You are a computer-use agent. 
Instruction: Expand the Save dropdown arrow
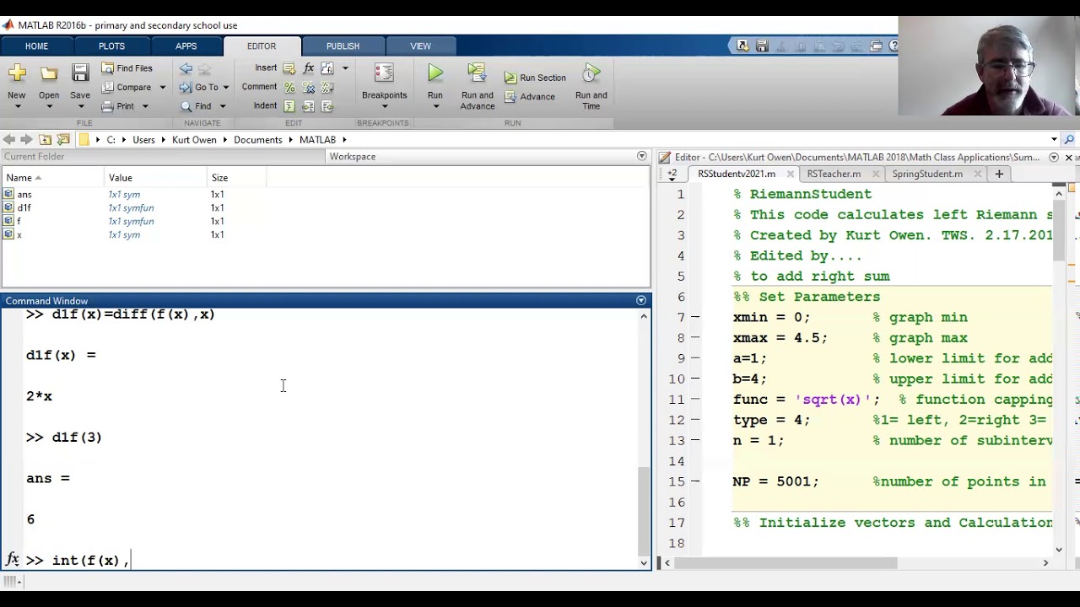tap(80, 107)
